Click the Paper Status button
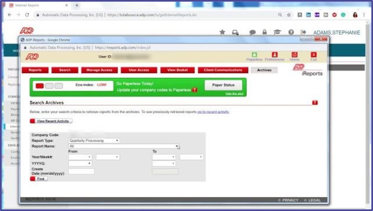This screenshot has height=211, width=373. point(223,85)
